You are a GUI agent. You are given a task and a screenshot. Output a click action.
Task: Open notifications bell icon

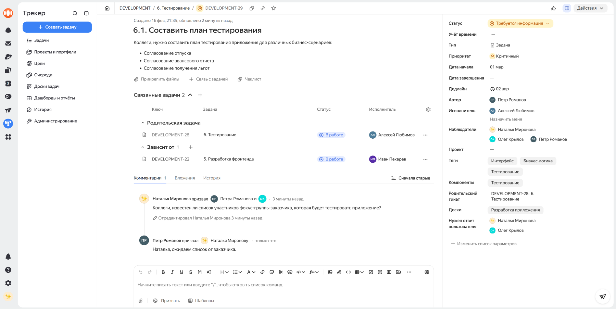pos(8,257)
